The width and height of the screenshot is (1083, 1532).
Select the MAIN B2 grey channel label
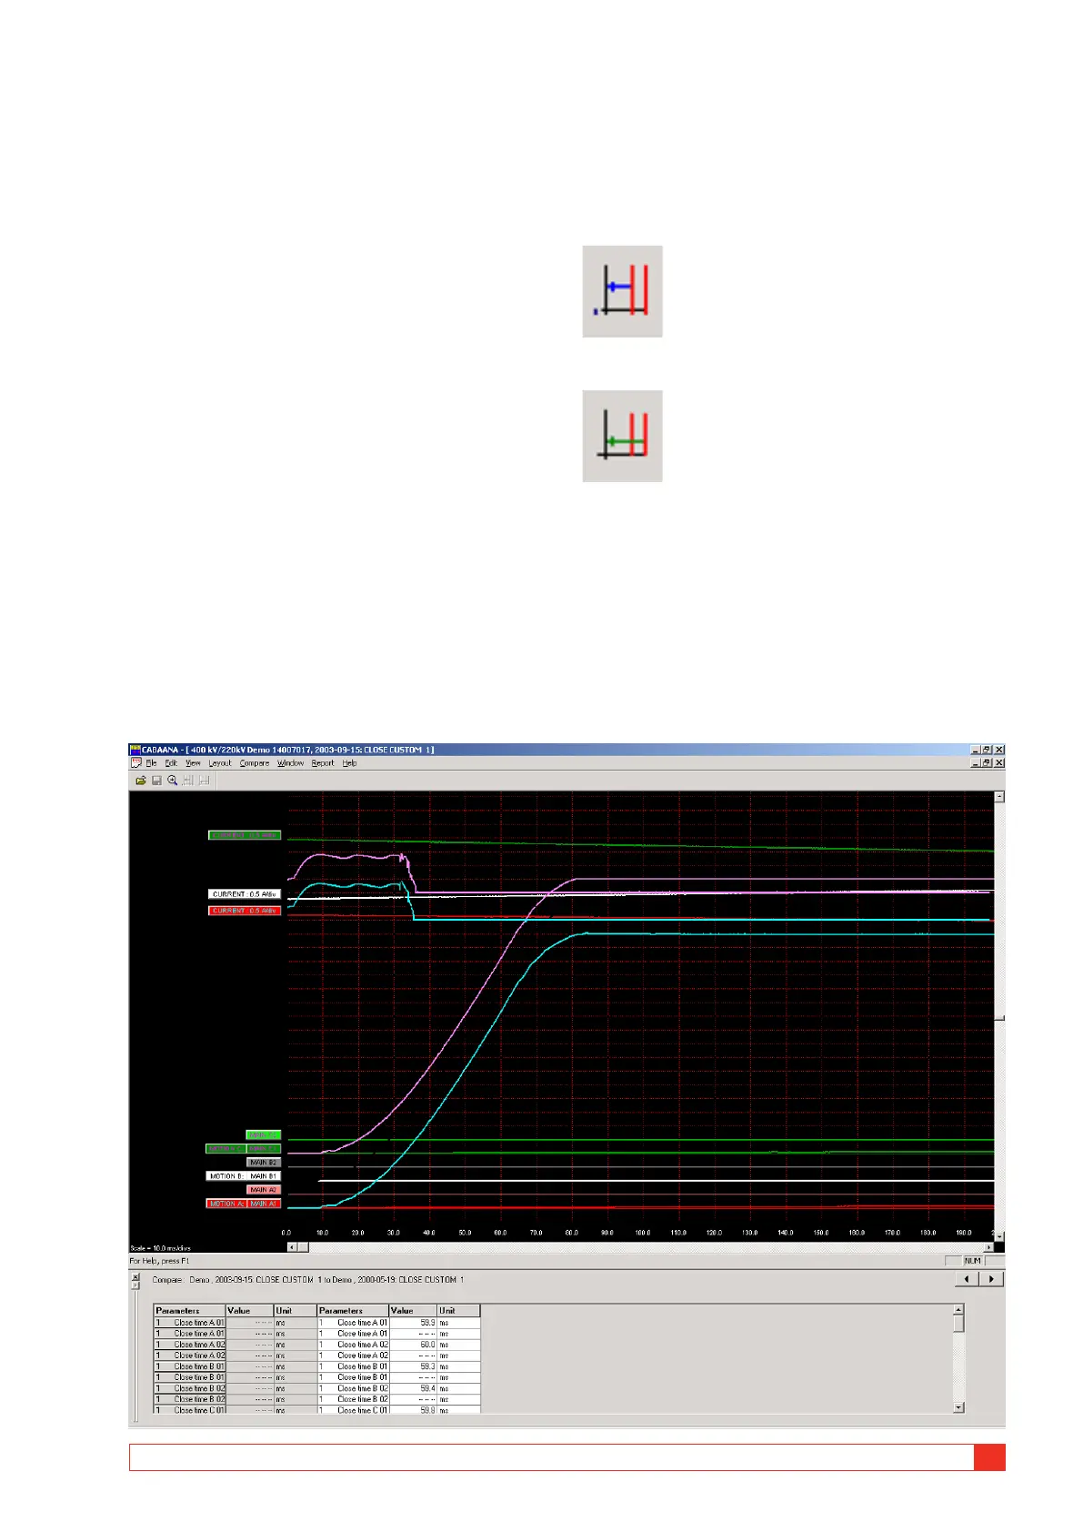[x=264, y=1163]
